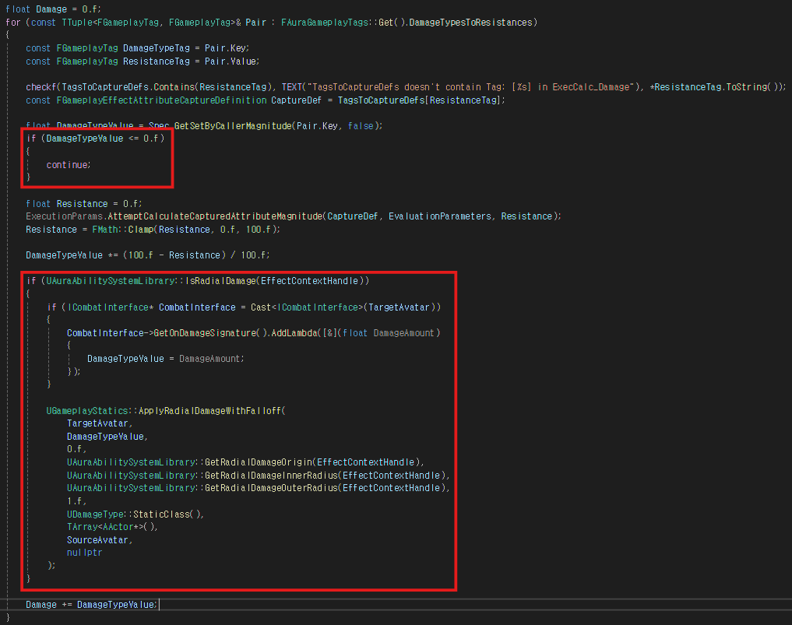Click the DamageTypeTag variable declaration
Screen dimensions: 792x625
point(156,48)
